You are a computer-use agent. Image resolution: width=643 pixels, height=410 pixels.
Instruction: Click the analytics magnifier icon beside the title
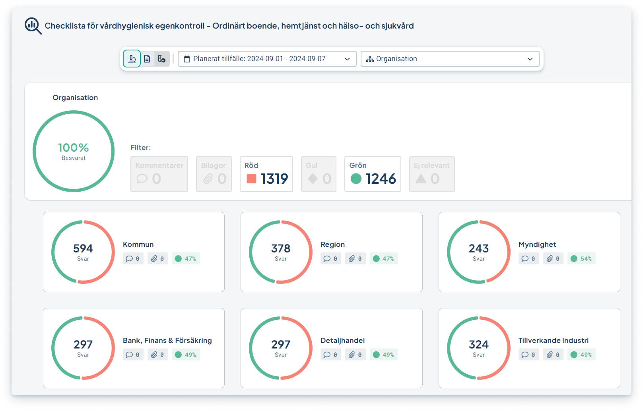pos(33,26)
